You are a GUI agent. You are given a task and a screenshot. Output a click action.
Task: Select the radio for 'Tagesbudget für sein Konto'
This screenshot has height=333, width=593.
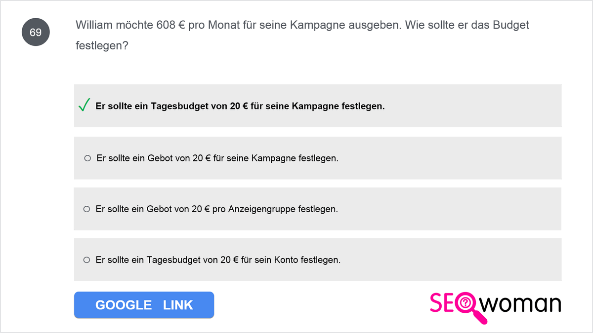[86, 259]
